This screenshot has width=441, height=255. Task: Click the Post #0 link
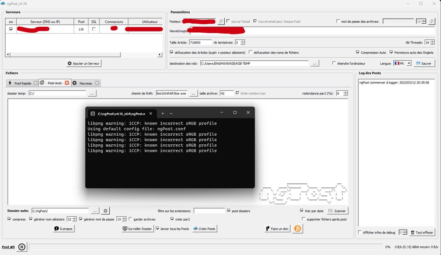(8, 247)
